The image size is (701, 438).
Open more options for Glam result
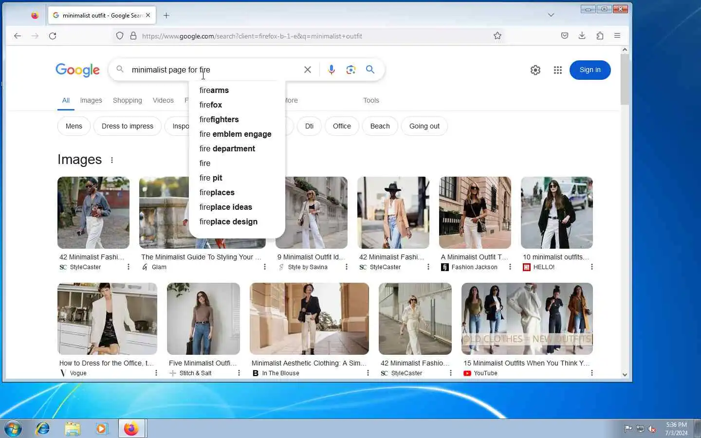265,267
